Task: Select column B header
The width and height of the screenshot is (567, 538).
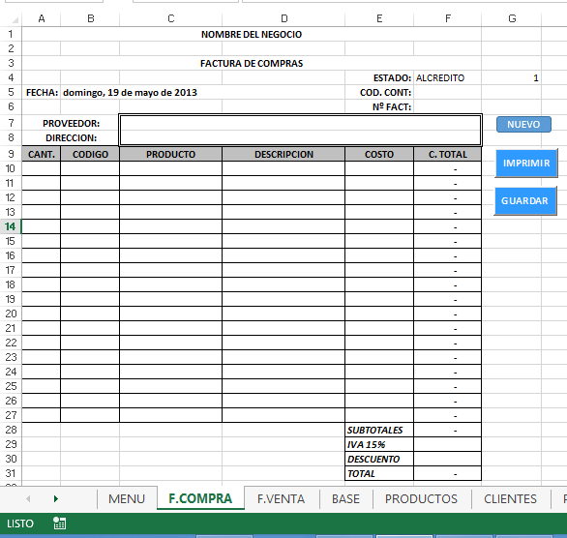Action: [90, 18]
